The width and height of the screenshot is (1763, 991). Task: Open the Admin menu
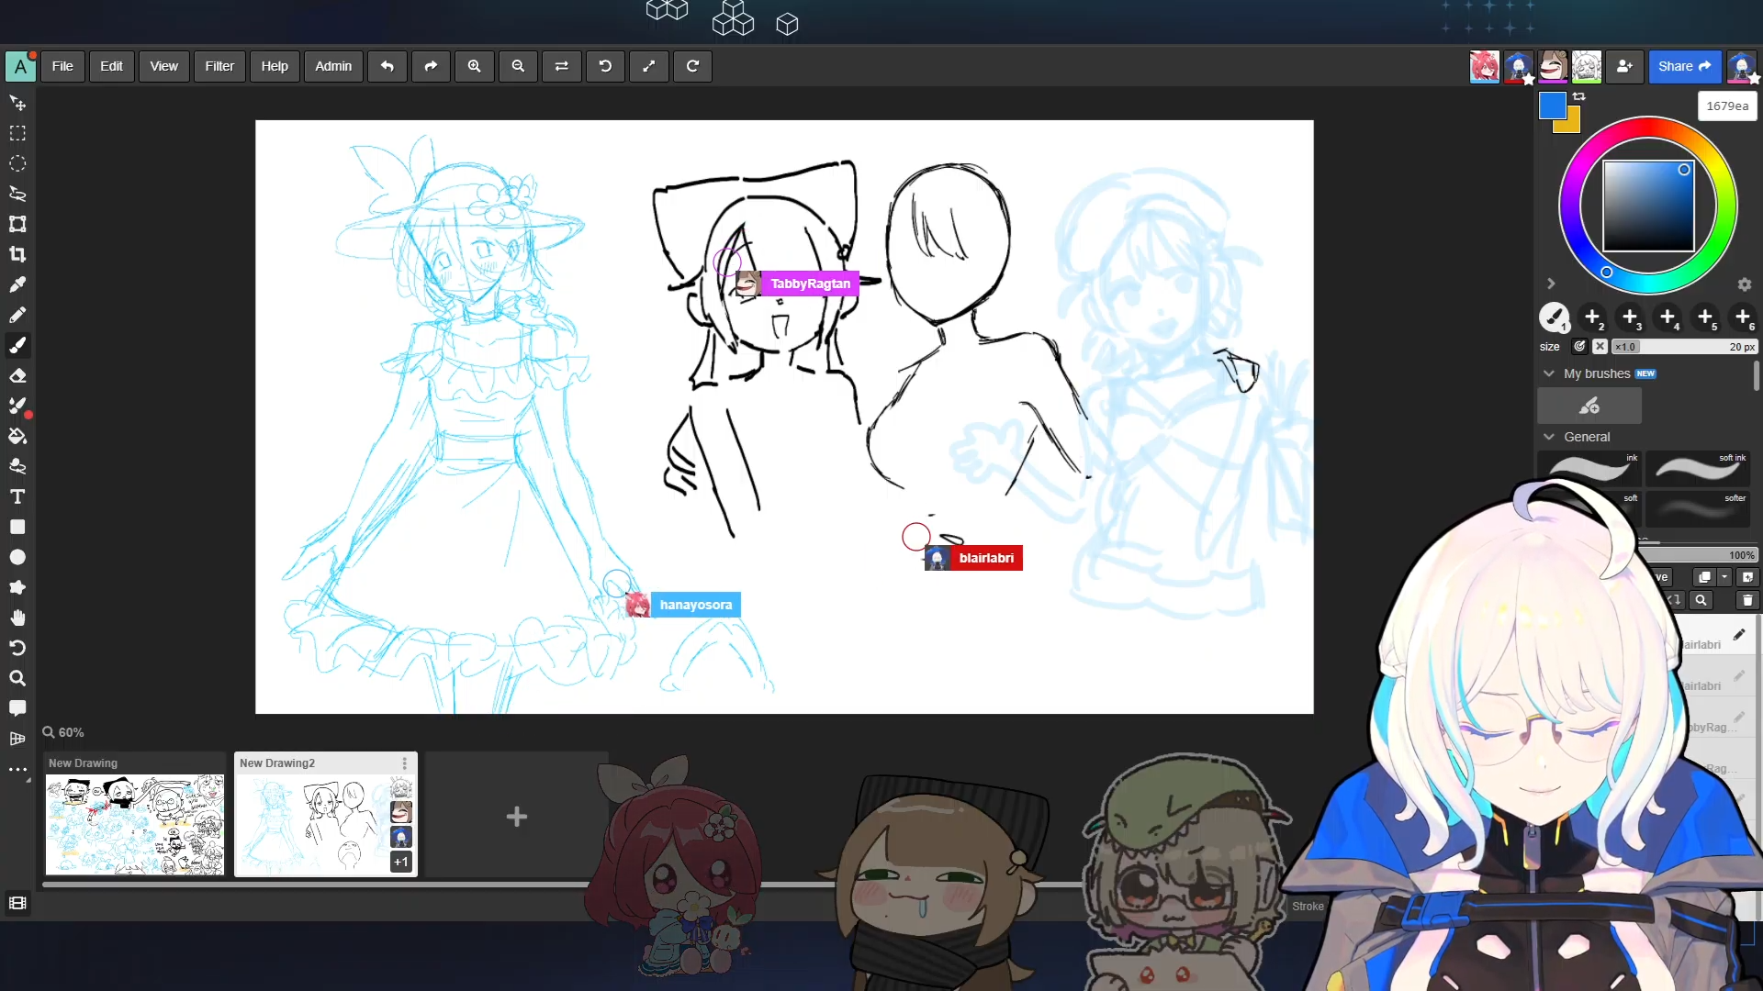pyautogui.click(x=333, y=66)
